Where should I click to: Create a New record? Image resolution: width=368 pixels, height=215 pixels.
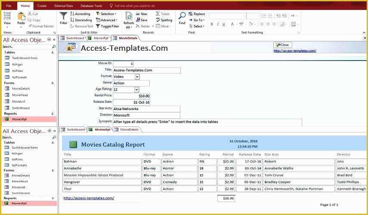coord(142,14)
